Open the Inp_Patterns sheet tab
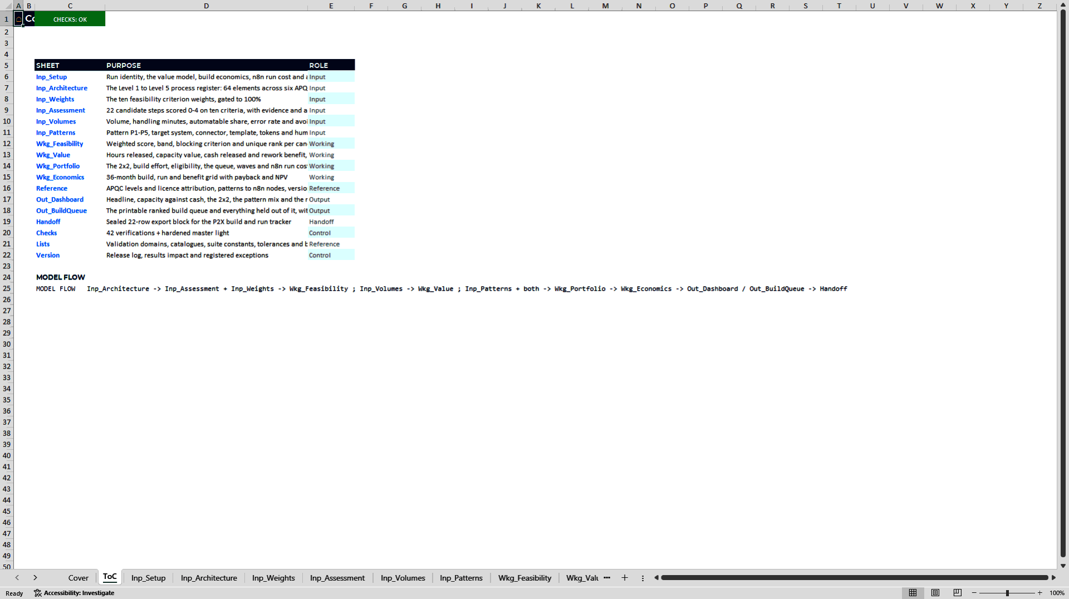 [x=461, y=578]
